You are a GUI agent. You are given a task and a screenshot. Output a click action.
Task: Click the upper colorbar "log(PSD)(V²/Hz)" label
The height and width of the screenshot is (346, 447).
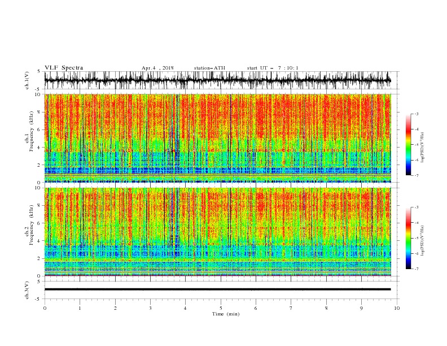click(x=423, y=148)
